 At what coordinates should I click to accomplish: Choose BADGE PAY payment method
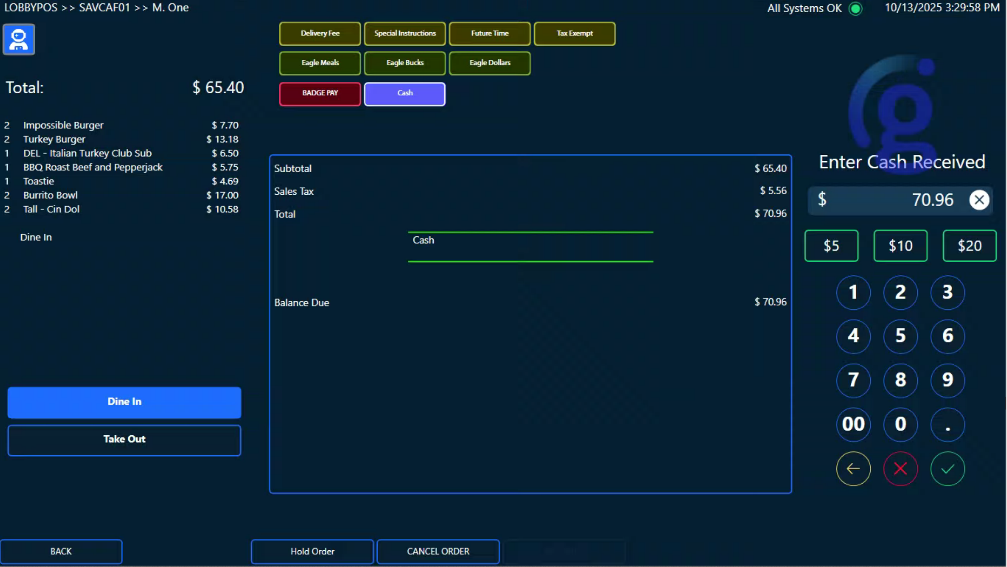(x=320, y=93)
